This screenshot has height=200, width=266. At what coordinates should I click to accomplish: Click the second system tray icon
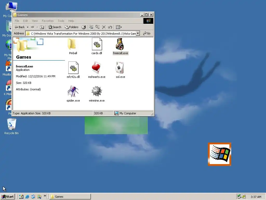[244, 197]
